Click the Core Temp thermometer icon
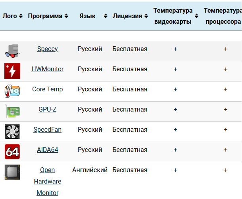Image resolution: width=242 pixels, height=199 pixels. (x=12, y=91)
